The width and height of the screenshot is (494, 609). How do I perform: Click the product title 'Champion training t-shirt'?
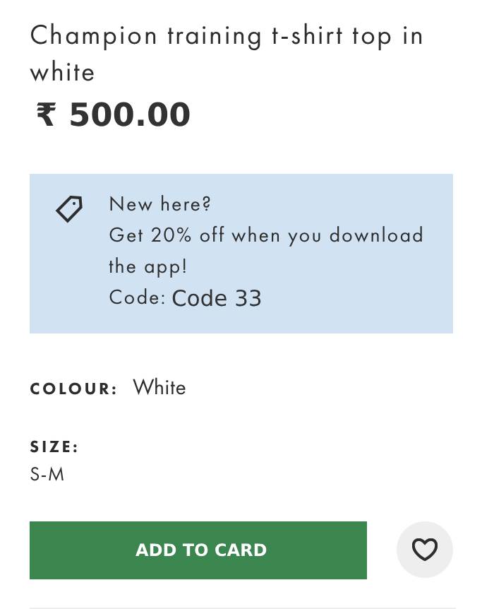click(186, 36)
